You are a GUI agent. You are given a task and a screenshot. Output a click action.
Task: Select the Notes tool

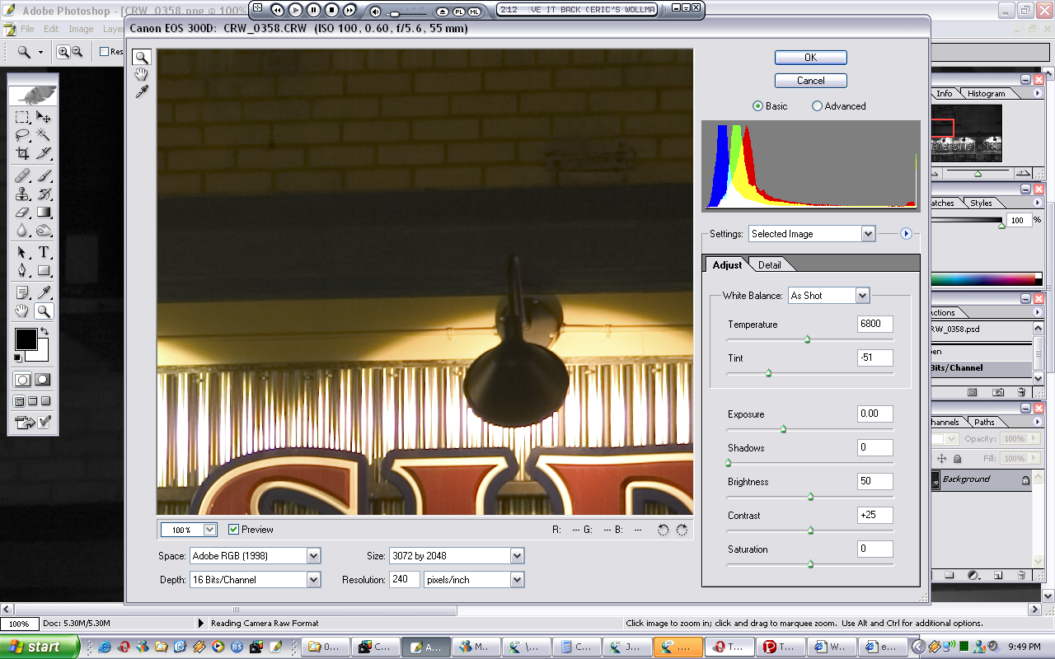[23, 292]
